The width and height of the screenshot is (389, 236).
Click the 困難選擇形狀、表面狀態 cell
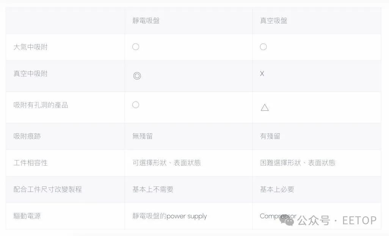tap(298, 163)
